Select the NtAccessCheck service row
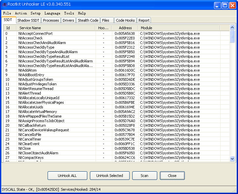Viewport: 238px width, 194px height. [x=117, y=38]
